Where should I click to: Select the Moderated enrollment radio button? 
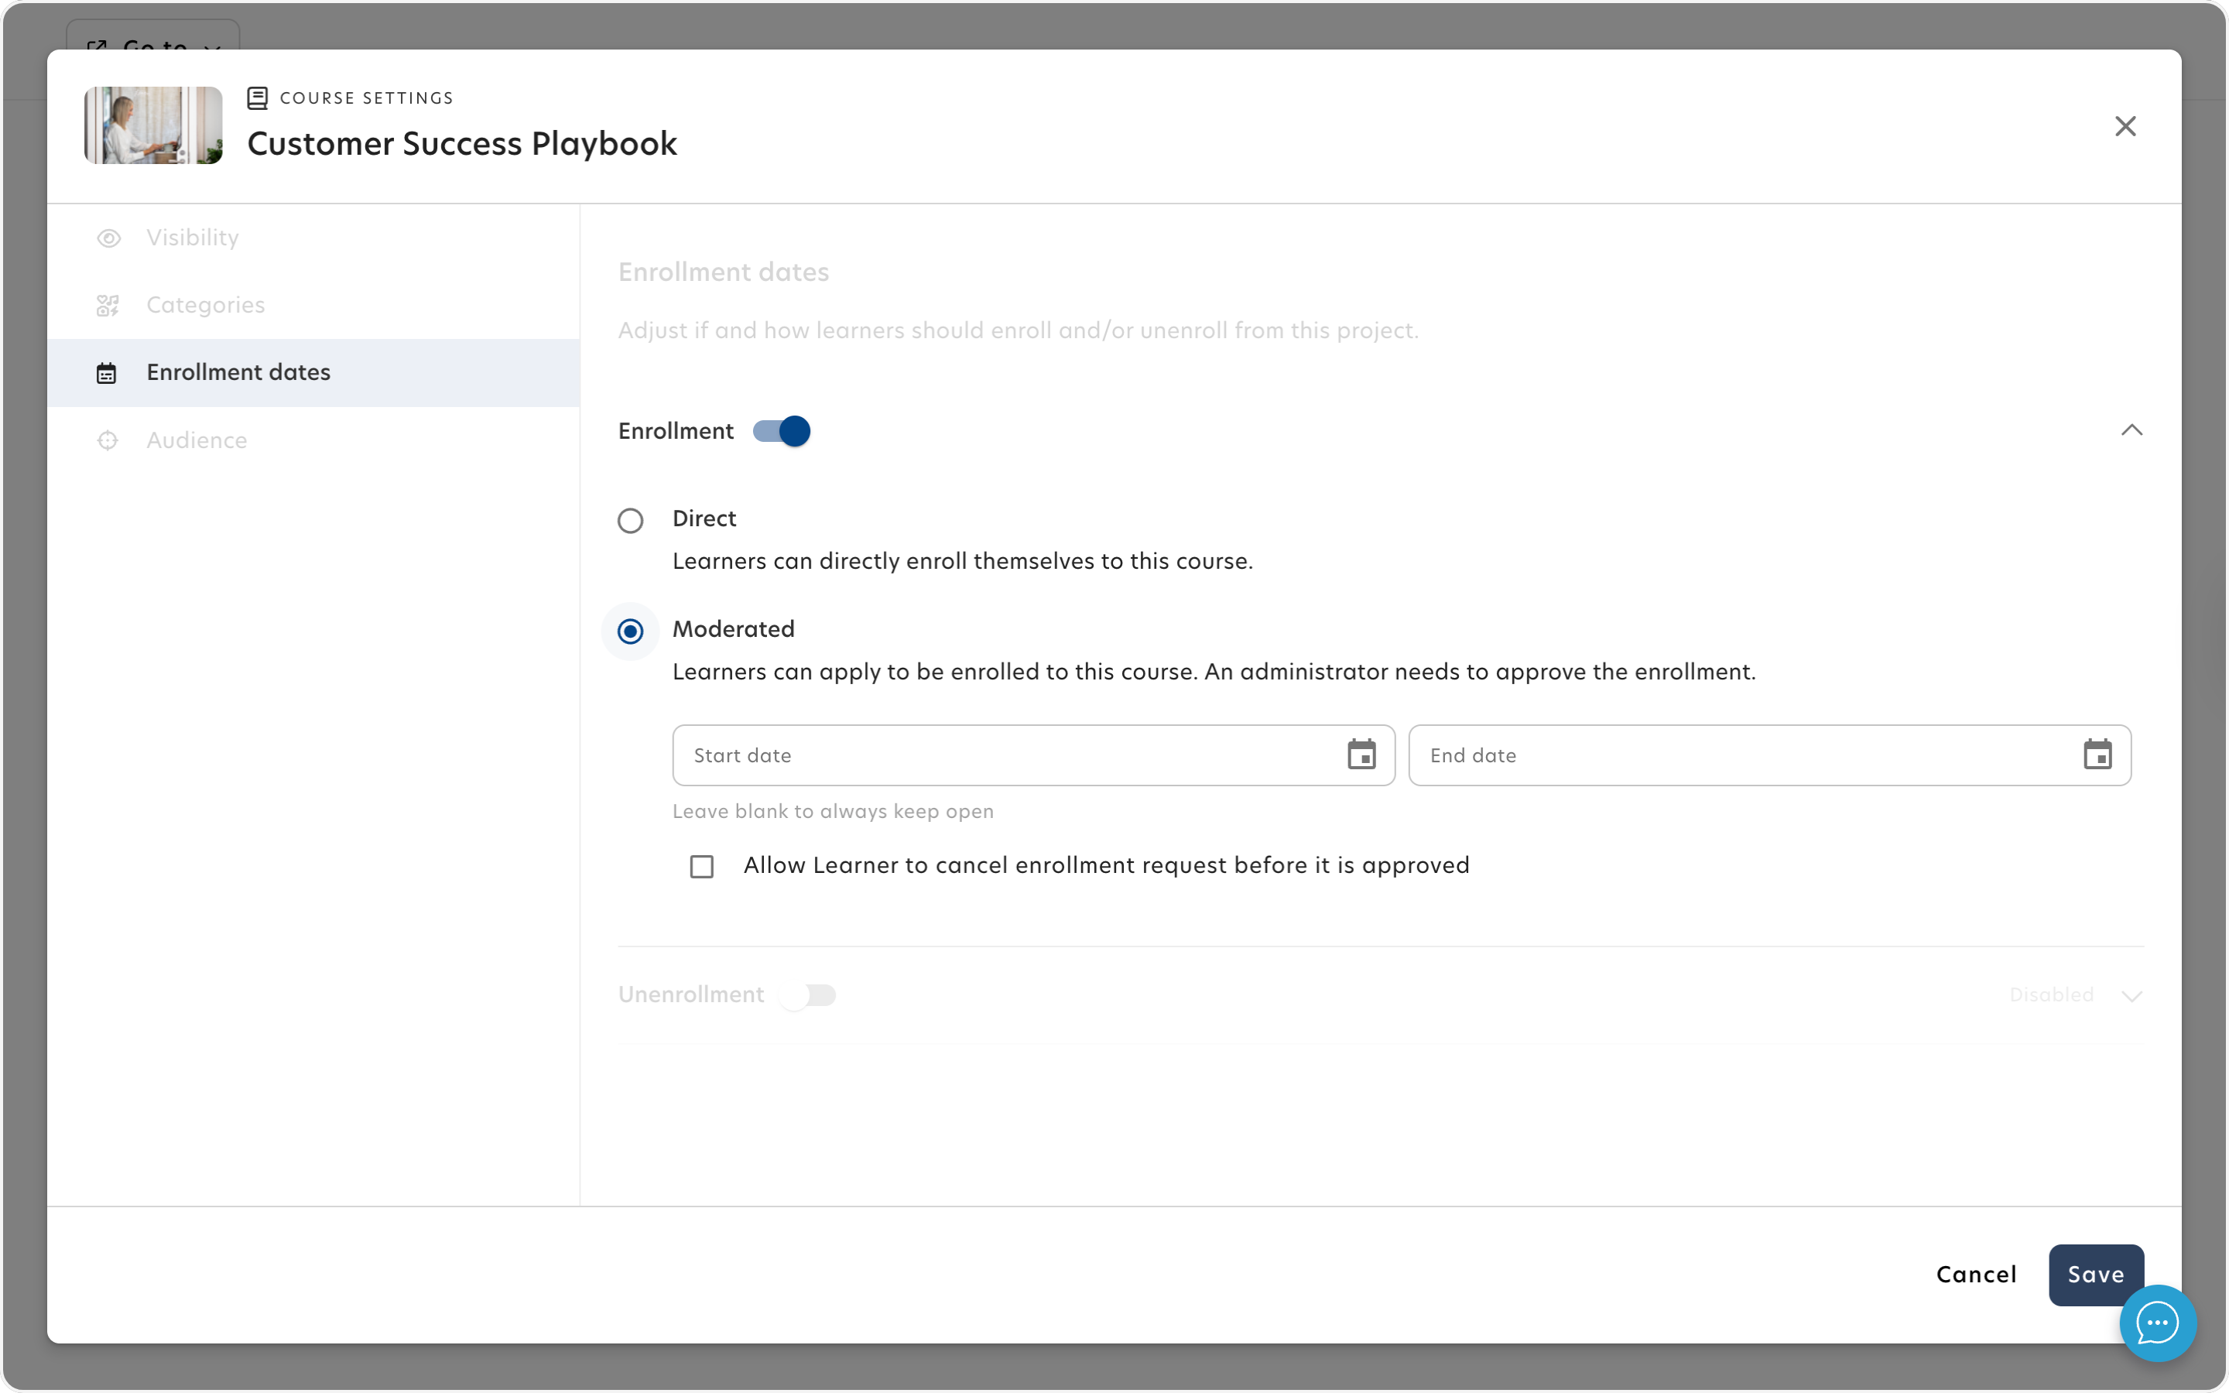pos(631,631)
